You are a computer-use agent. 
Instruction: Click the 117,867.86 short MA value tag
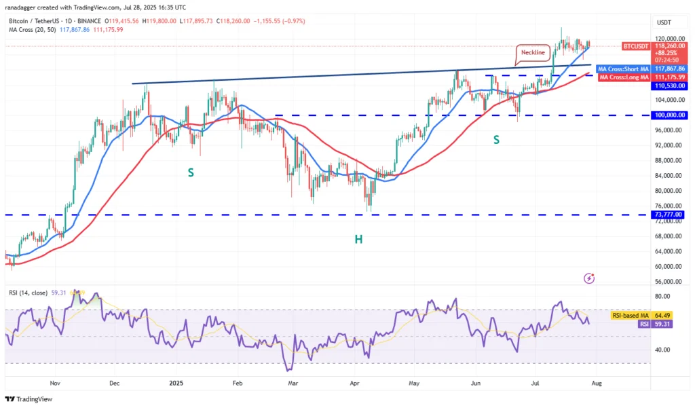click(669, 69)
